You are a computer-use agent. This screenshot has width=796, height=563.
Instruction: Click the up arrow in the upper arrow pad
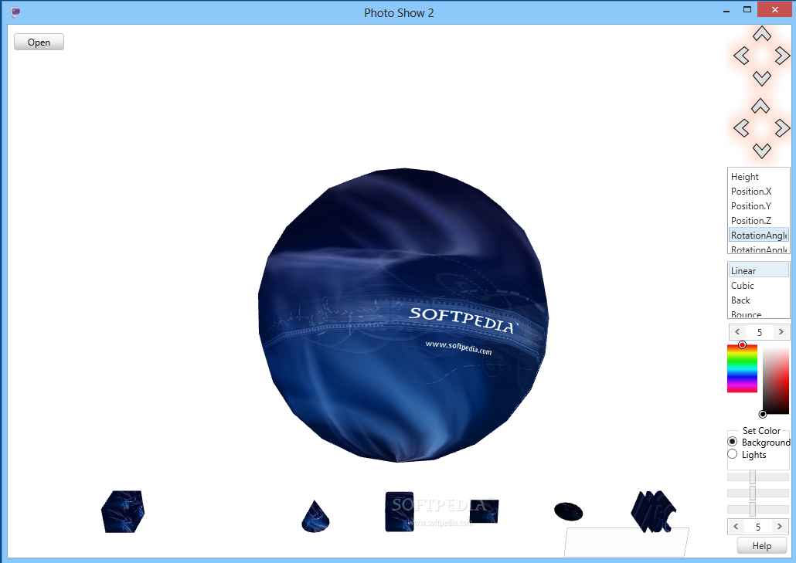click(x=761, y=34)
